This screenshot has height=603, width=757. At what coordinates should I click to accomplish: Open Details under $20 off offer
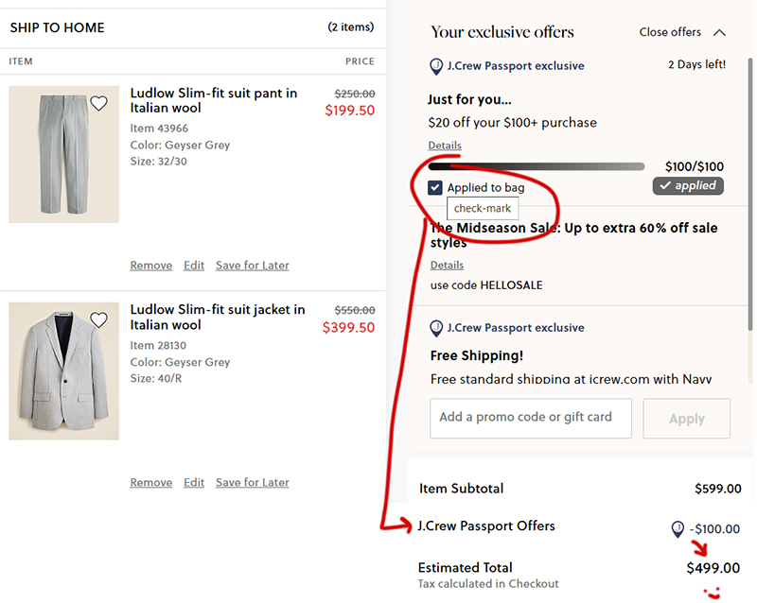[x=445, y=146]
